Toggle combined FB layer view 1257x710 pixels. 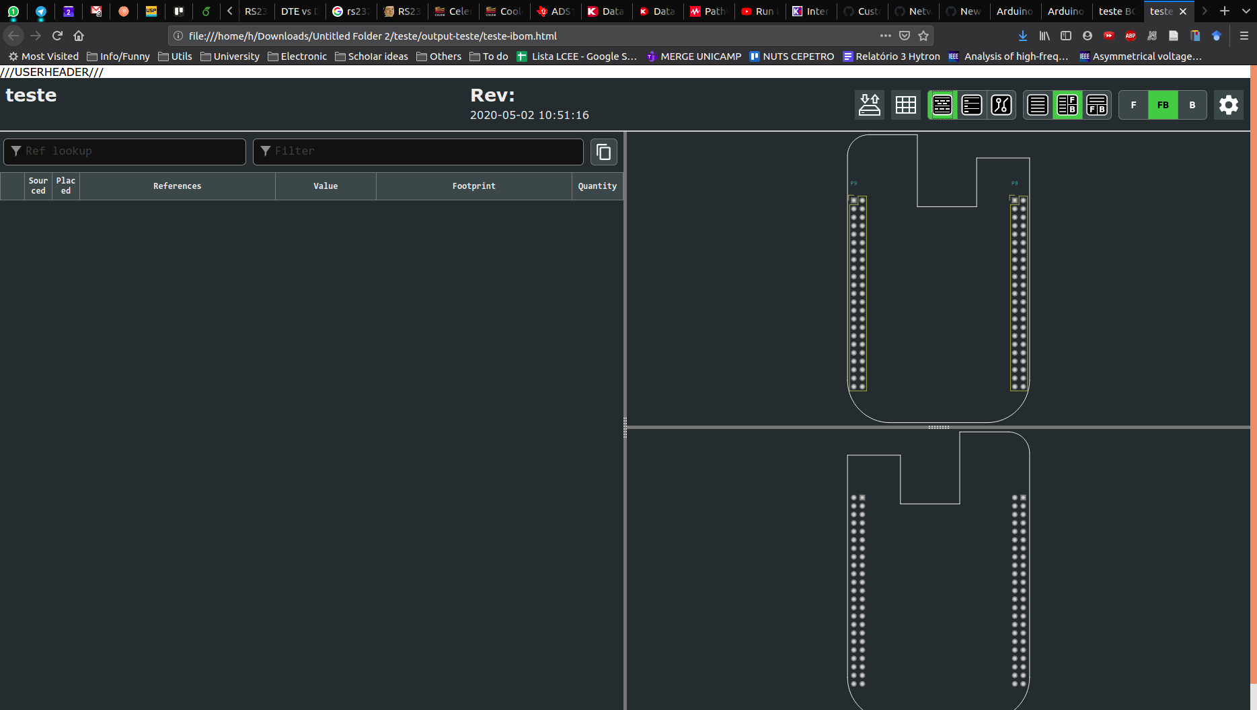click(1162, 105)
